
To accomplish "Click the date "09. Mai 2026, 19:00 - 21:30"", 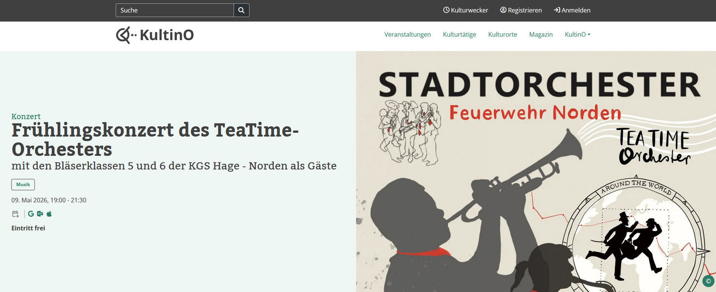I will (x=49, y=200).
